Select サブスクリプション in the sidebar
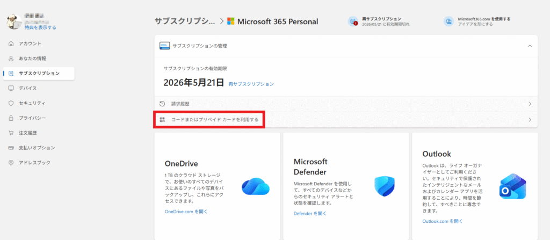Viewport: 550px width, 240px height. 39,74
